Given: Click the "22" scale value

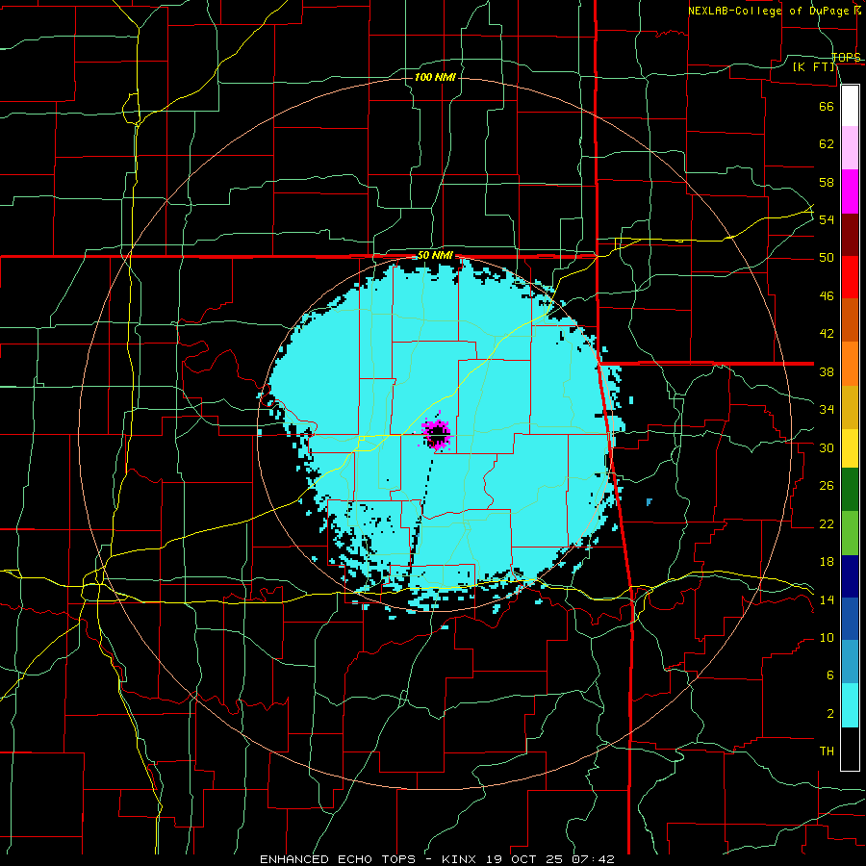Looking at the screenshot, I should point(827,524).
